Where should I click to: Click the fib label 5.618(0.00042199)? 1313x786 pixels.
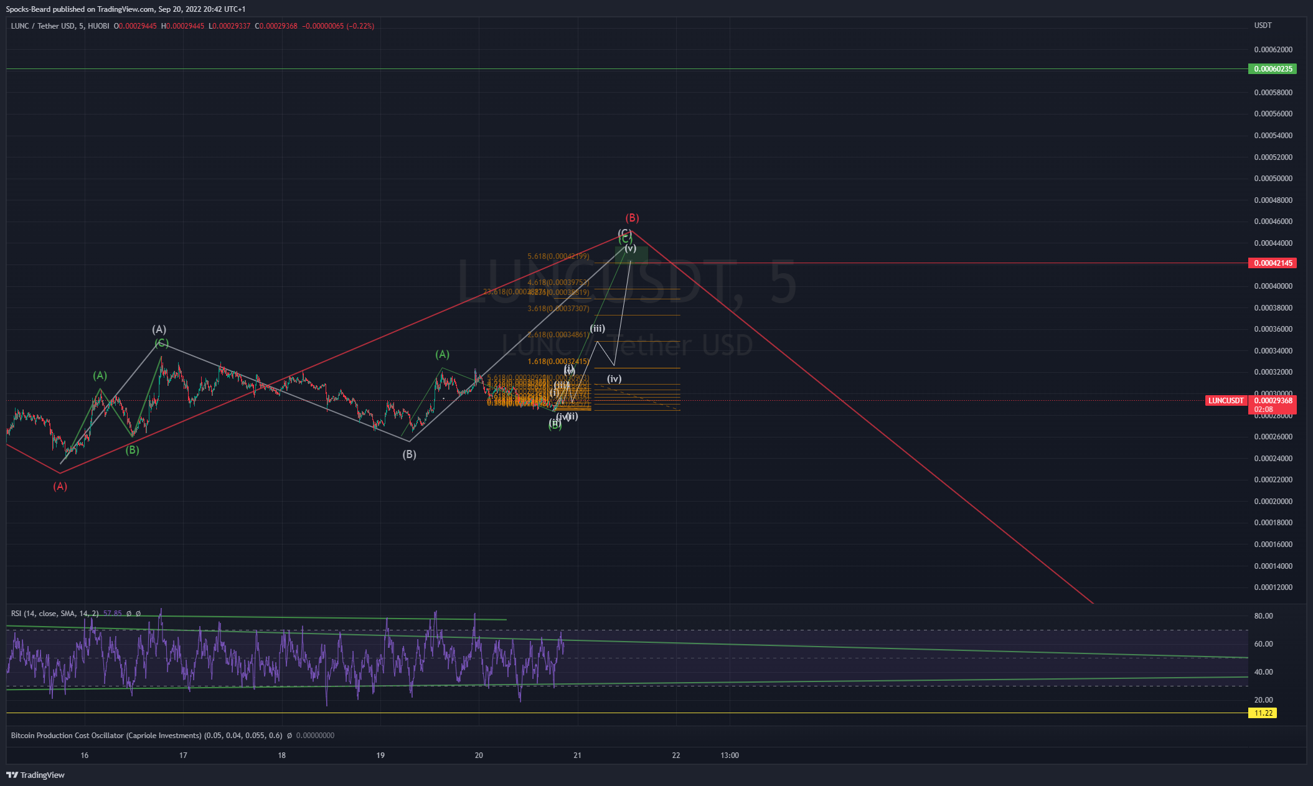[x=558, y=256]
